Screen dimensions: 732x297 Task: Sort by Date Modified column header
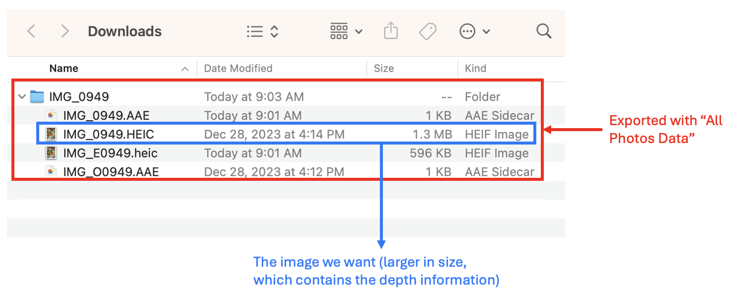pos(238,69)
